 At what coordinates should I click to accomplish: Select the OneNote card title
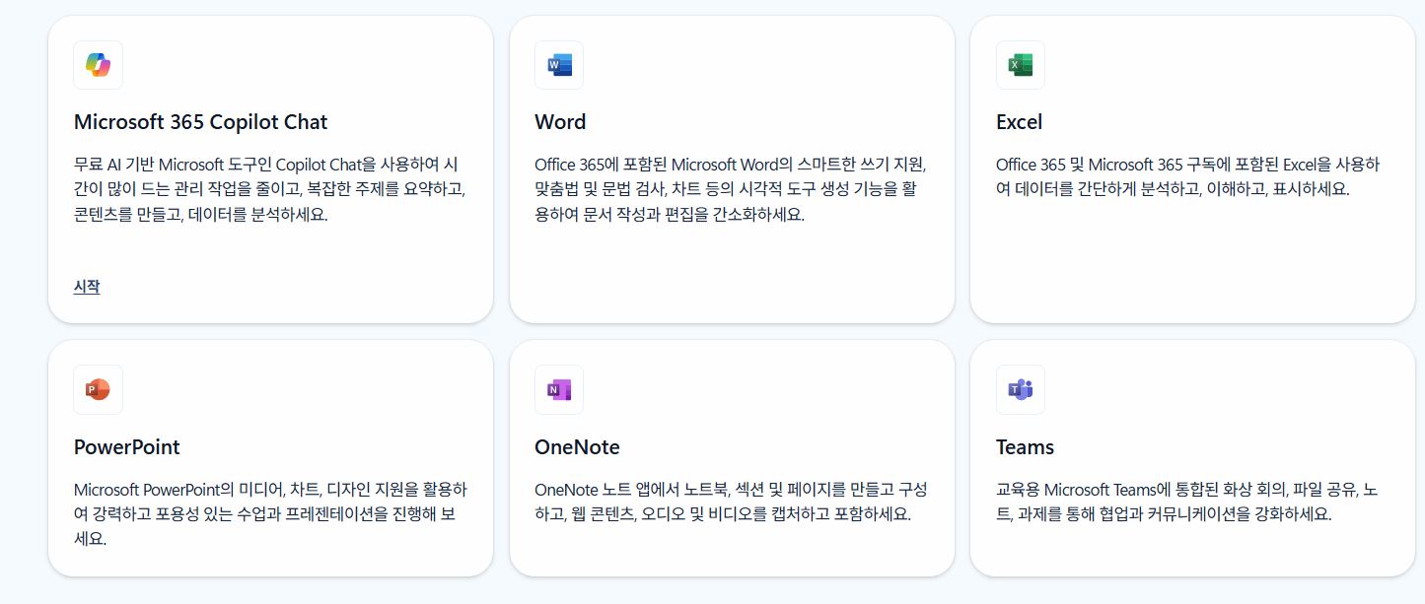[x=578, y=447]
